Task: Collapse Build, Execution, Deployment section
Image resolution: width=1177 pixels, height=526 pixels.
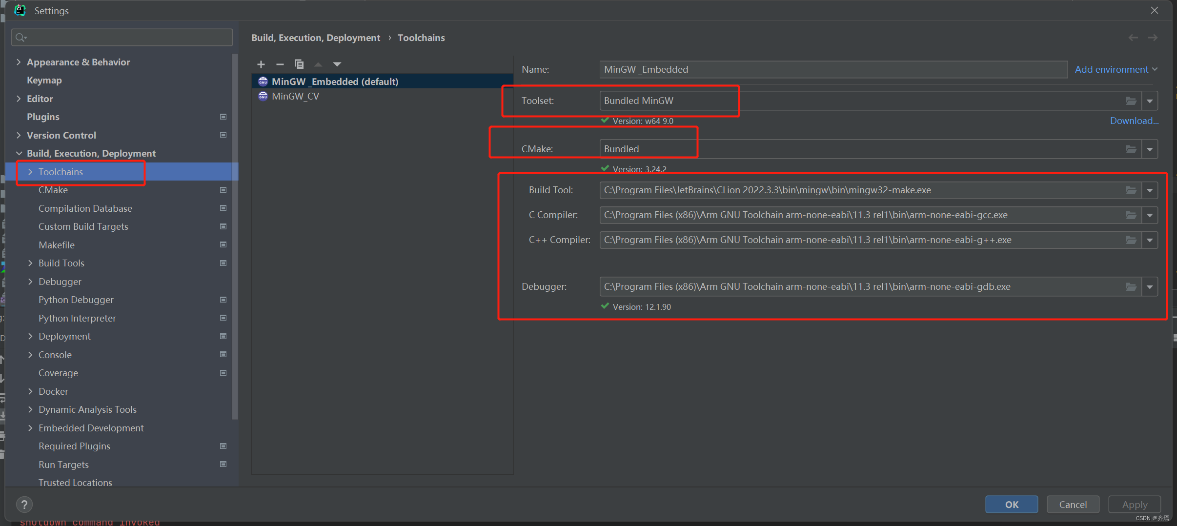Action: (x=19, y=153)
